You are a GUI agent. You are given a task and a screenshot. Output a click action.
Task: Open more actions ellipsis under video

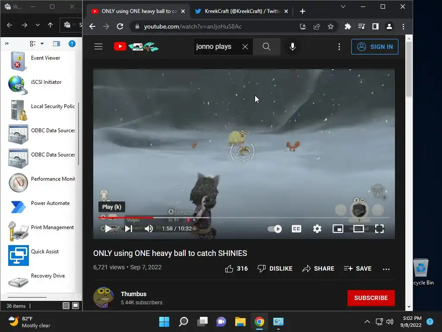click(386, 269)
